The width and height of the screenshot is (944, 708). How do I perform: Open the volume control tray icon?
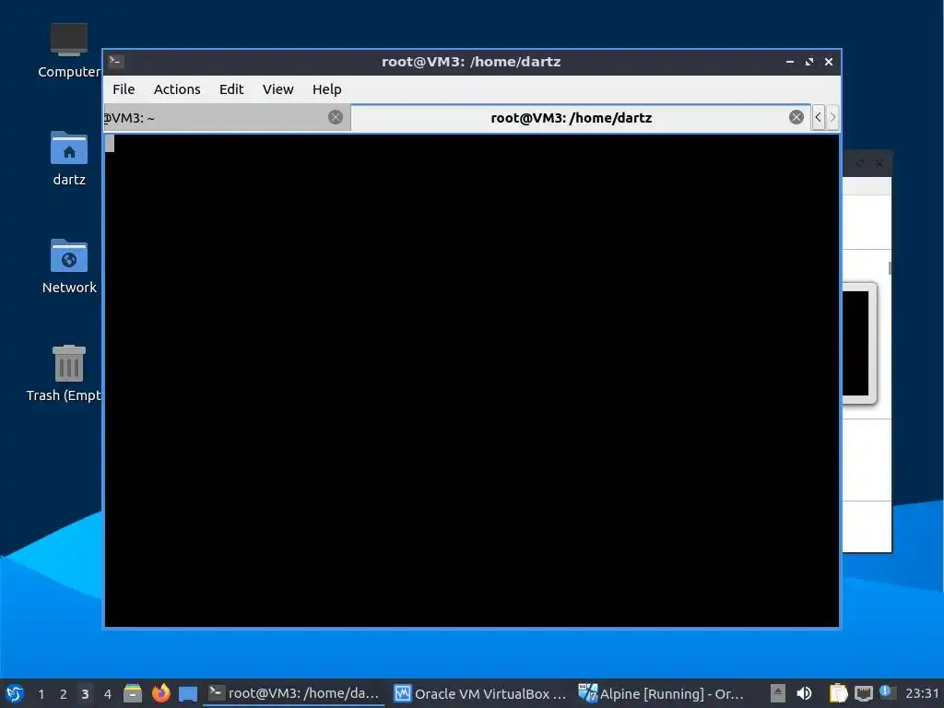[x=804, y=693]
